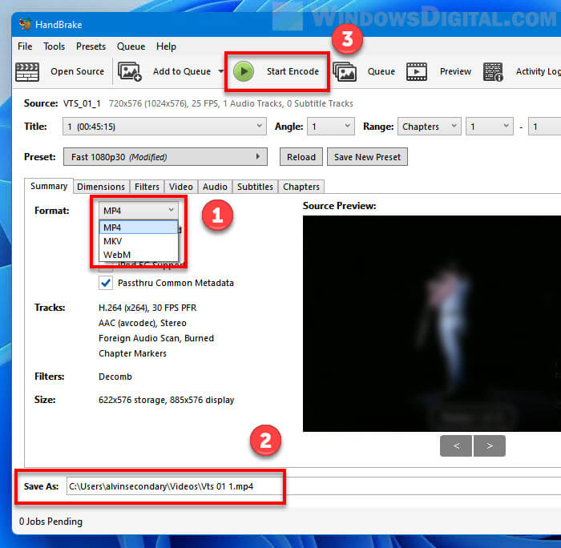Click the Open Source label

[77, 71]
